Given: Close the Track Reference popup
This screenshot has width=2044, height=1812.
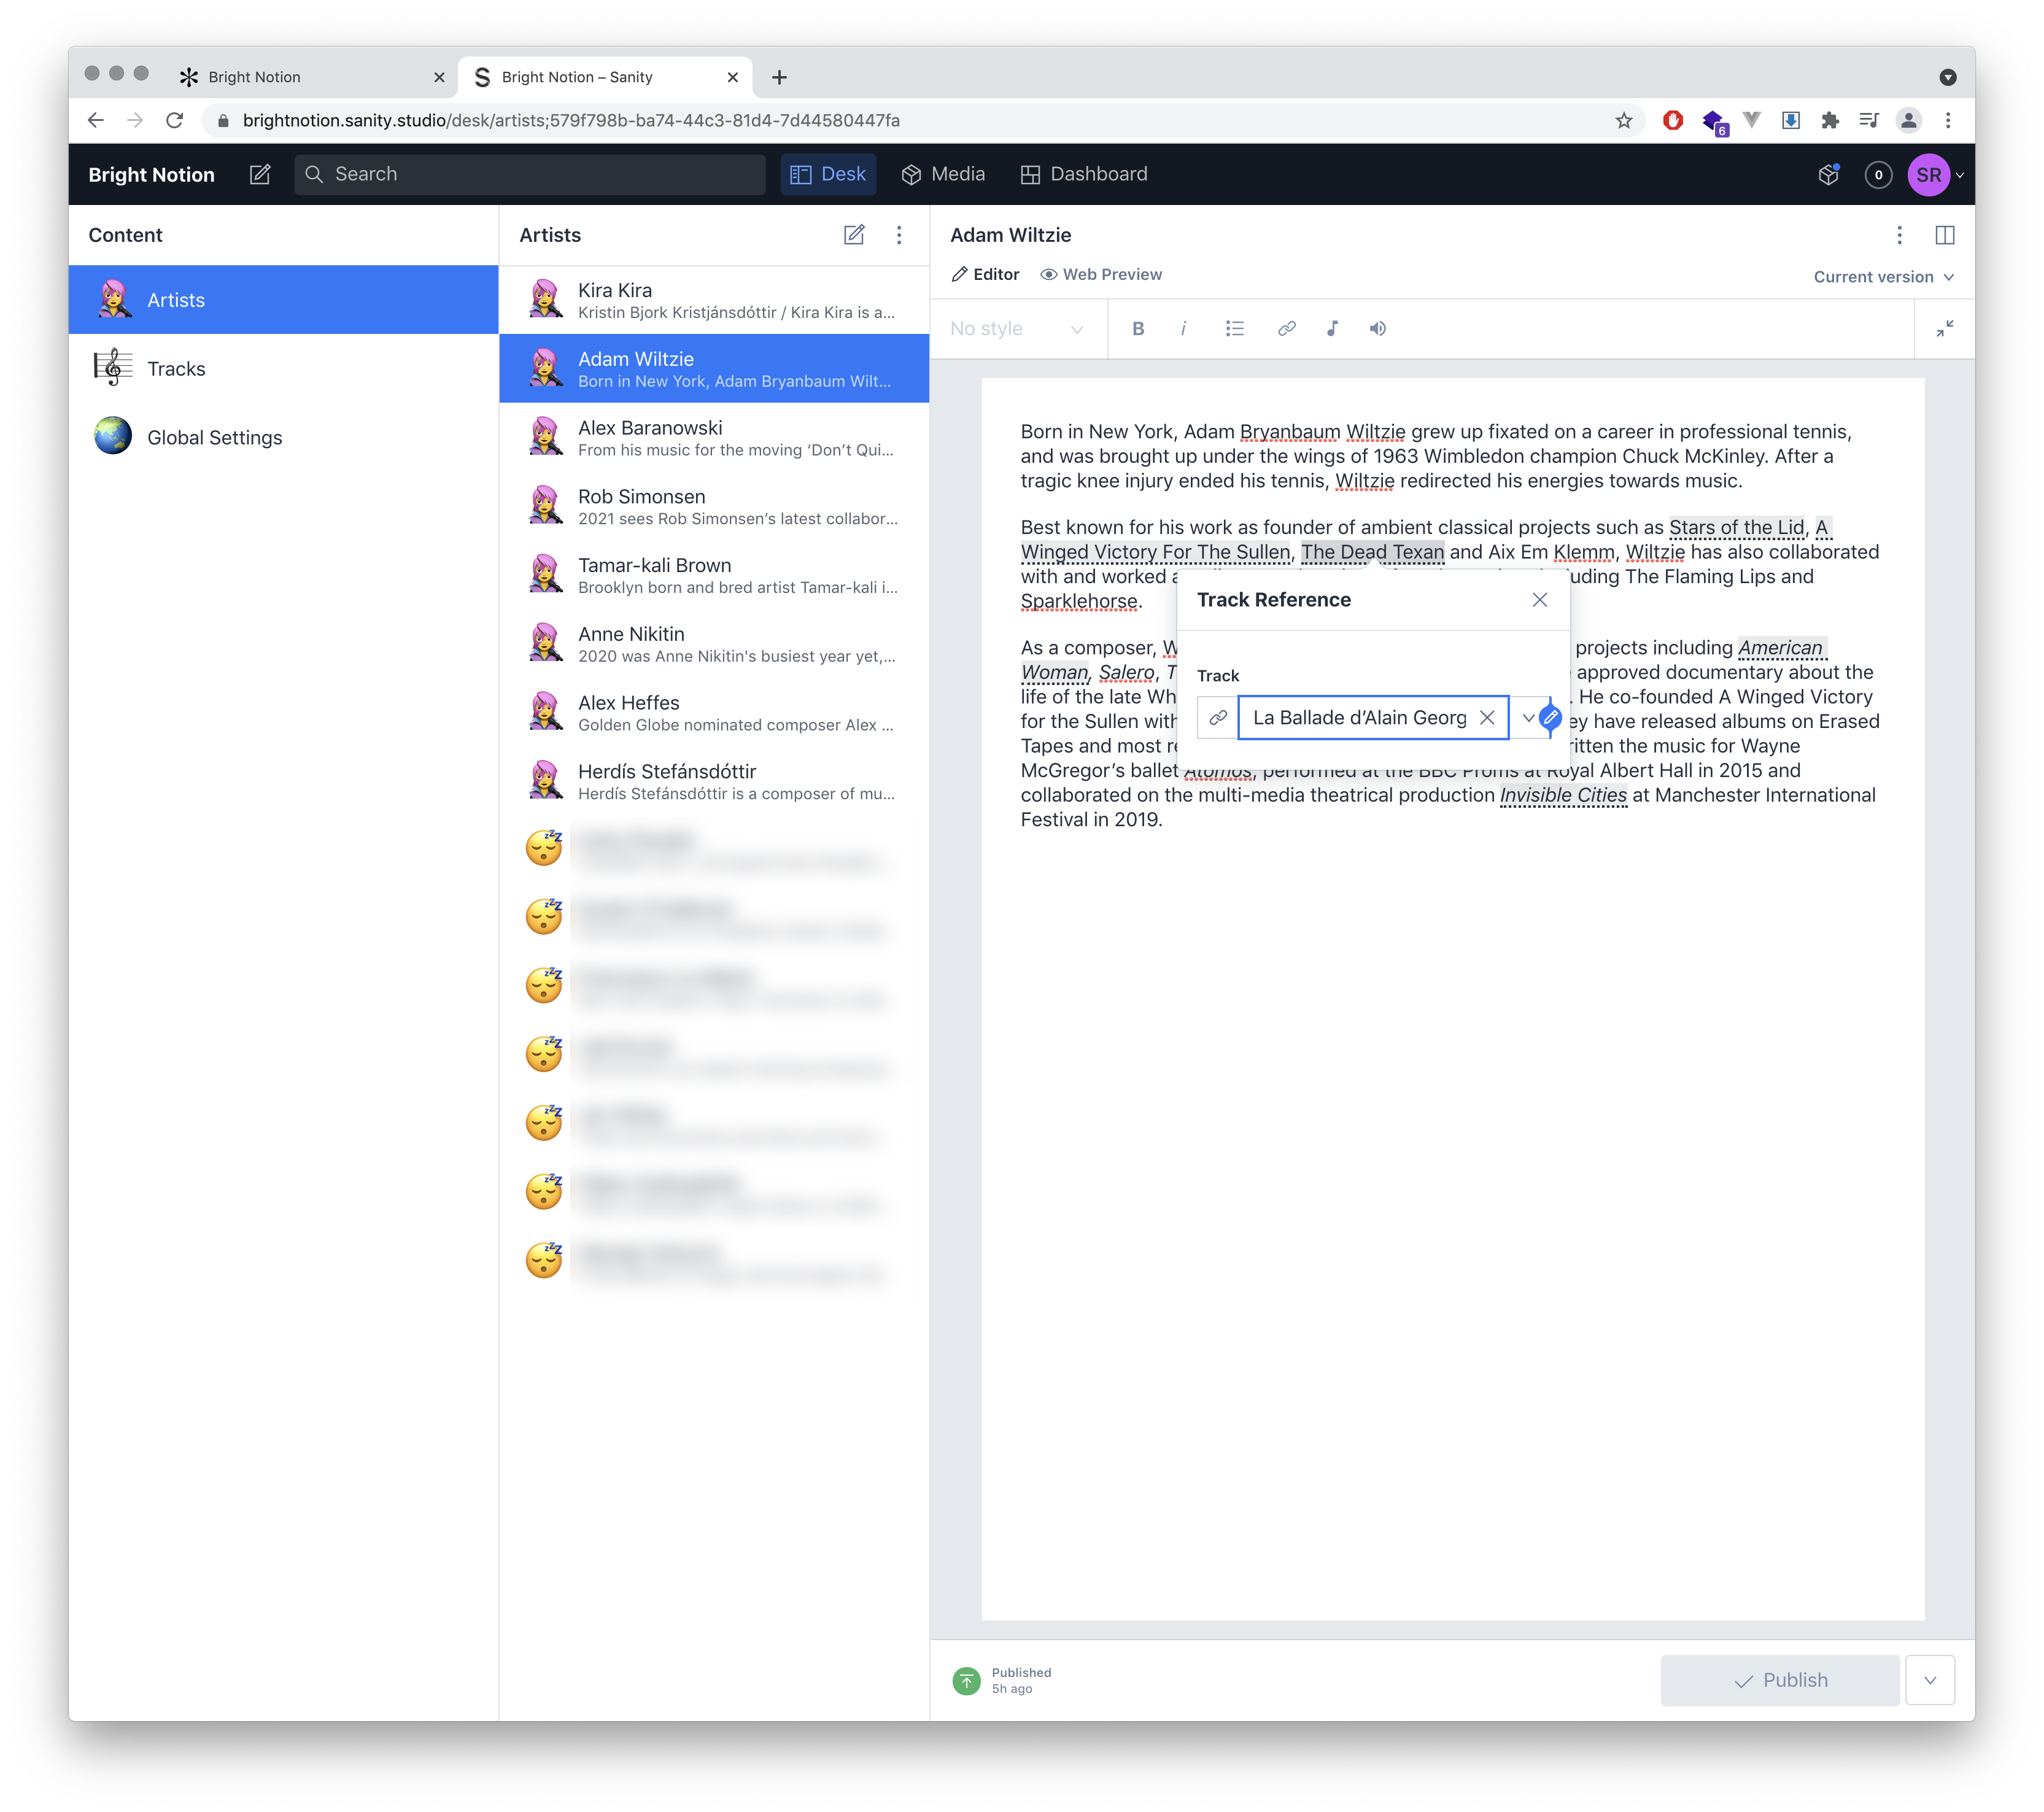Looking at the screenshot, I should point(1539,600).
